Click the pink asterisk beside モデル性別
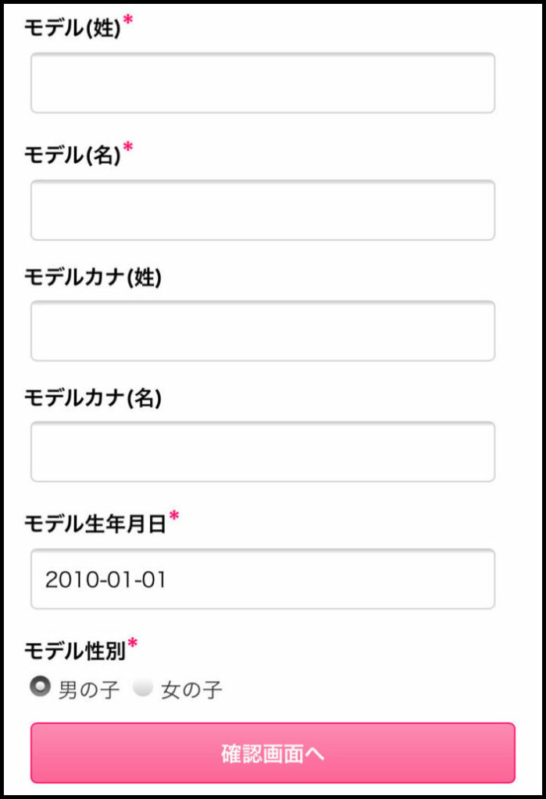Image resolution: width=546 pixels, height=799 pixels. (133, 643)
